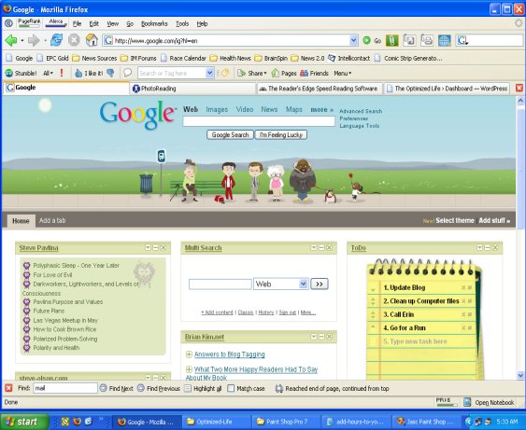The height and width of the screenshot is (430, 526).
Task: Click the Windows Start button
Action: click(x=24, y=422)
